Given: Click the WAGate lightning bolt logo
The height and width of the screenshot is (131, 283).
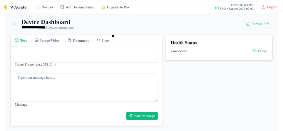Looking at the screenshot, I should [6, 7].
